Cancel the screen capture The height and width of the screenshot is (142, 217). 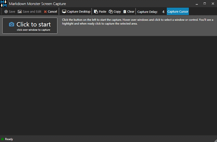pyautogui.click(x=50, y=12)
